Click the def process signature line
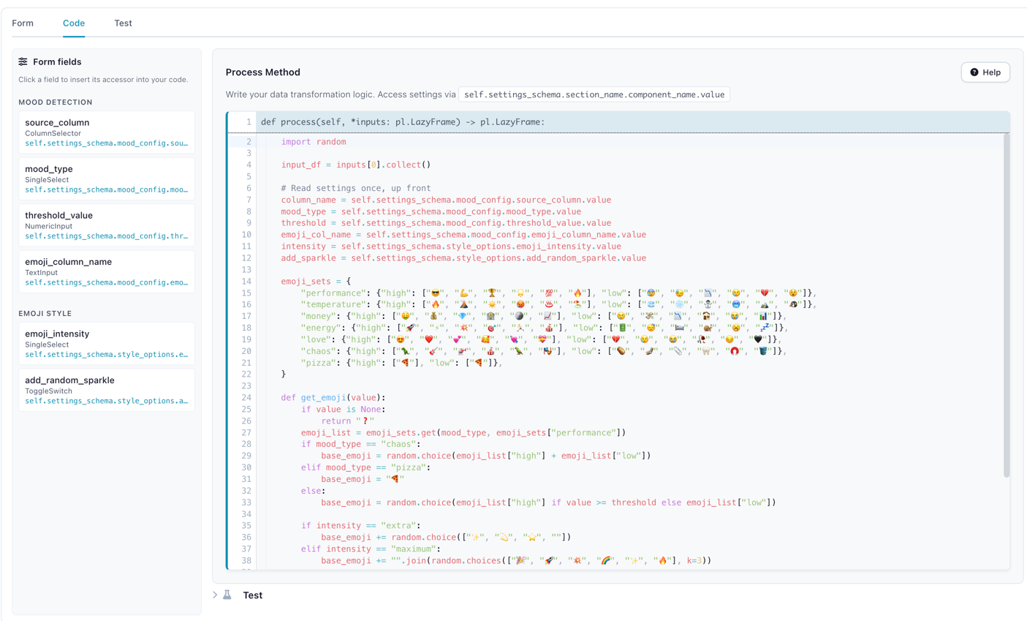1027x621 pixels. tap(403, 122)
